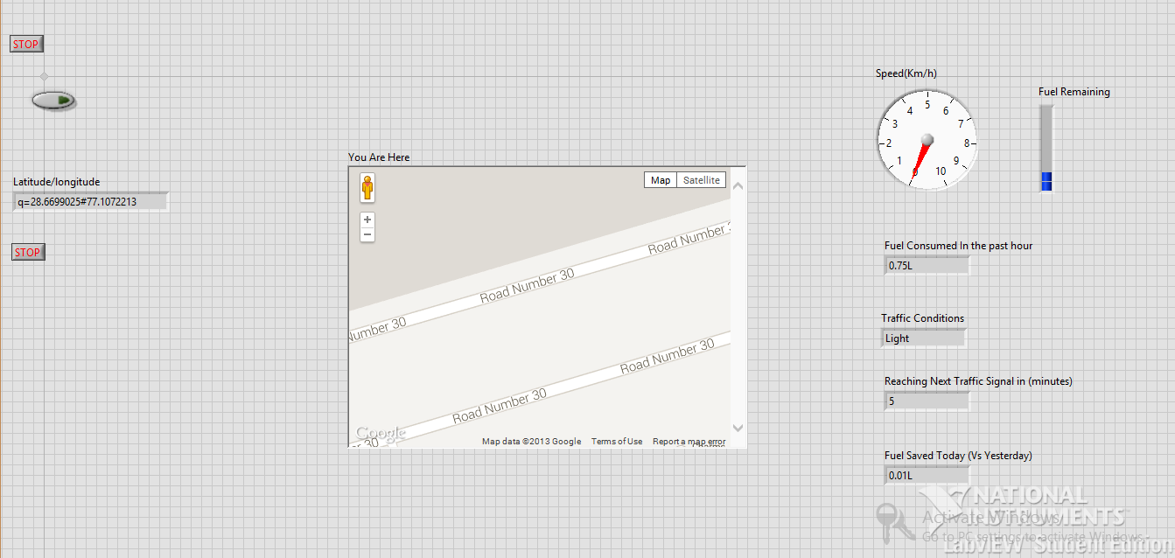Click the zoom in plus icon on map
This screenshot has height=558, width=1175.
point(367,219)
